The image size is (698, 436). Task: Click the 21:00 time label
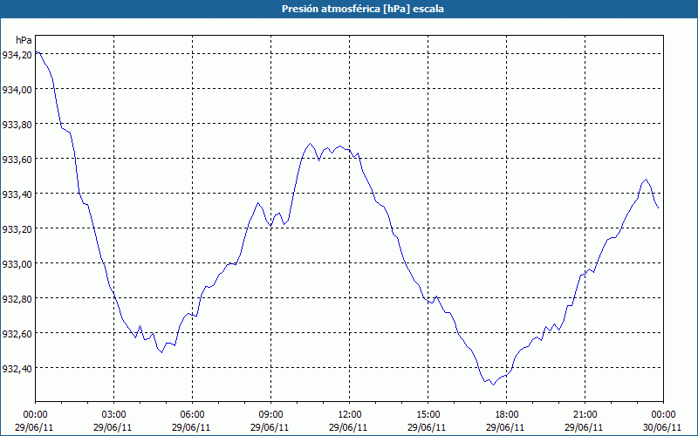pyautogui.click(x=585, y=415)
